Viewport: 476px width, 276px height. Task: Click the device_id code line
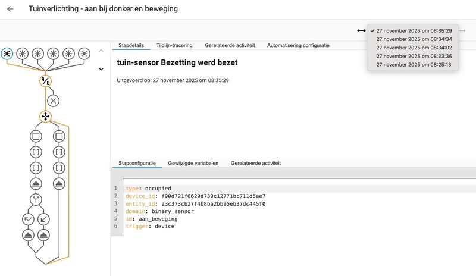(x=196, y=196)
